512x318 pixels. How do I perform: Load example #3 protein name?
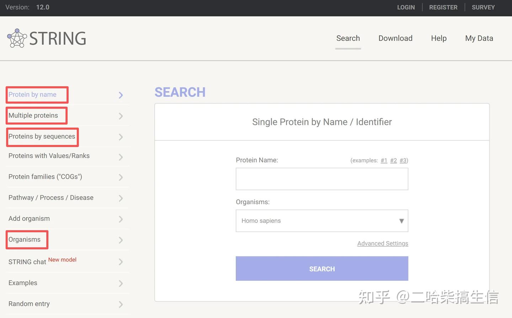403,161
